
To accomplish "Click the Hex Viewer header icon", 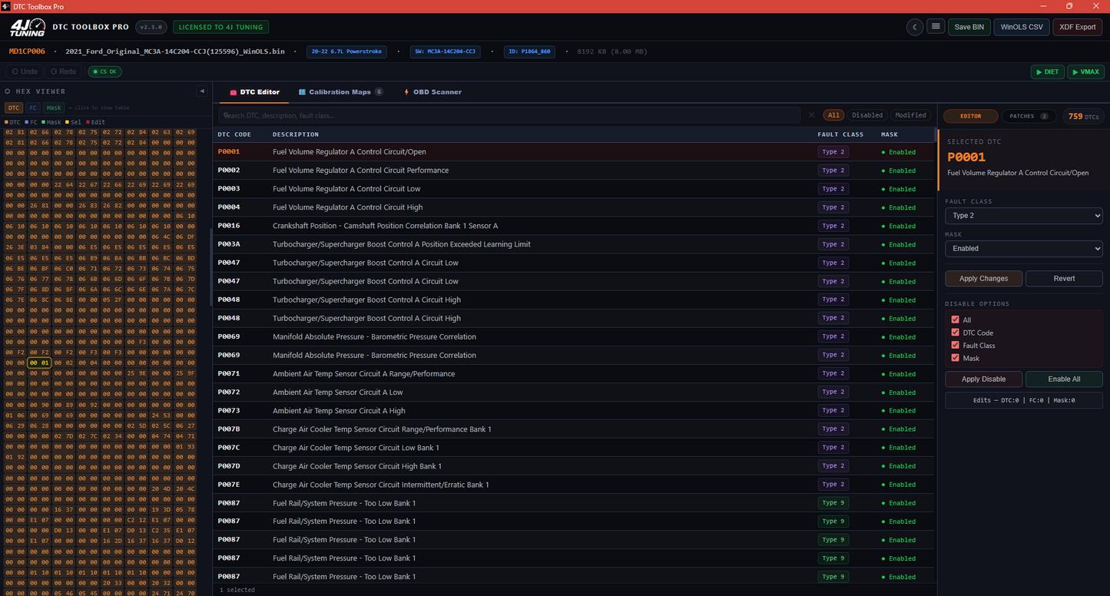I will click(8, 91).
